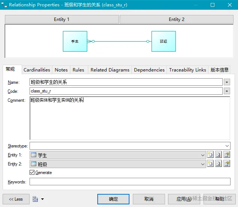Click the Entity 2 header button
Viewport: 238px width, 207px height.
click(x=177, y=19)
